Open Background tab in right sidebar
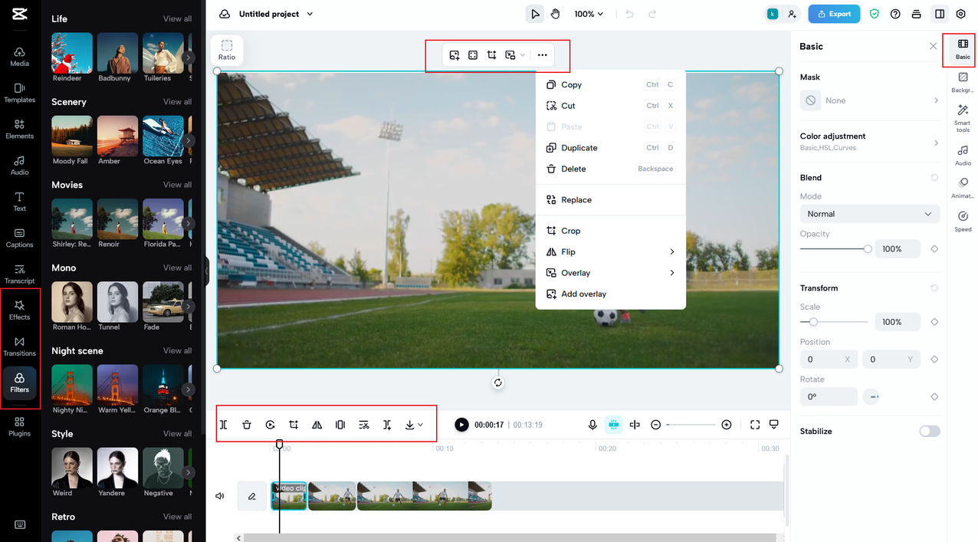 (x=963, y=82)
